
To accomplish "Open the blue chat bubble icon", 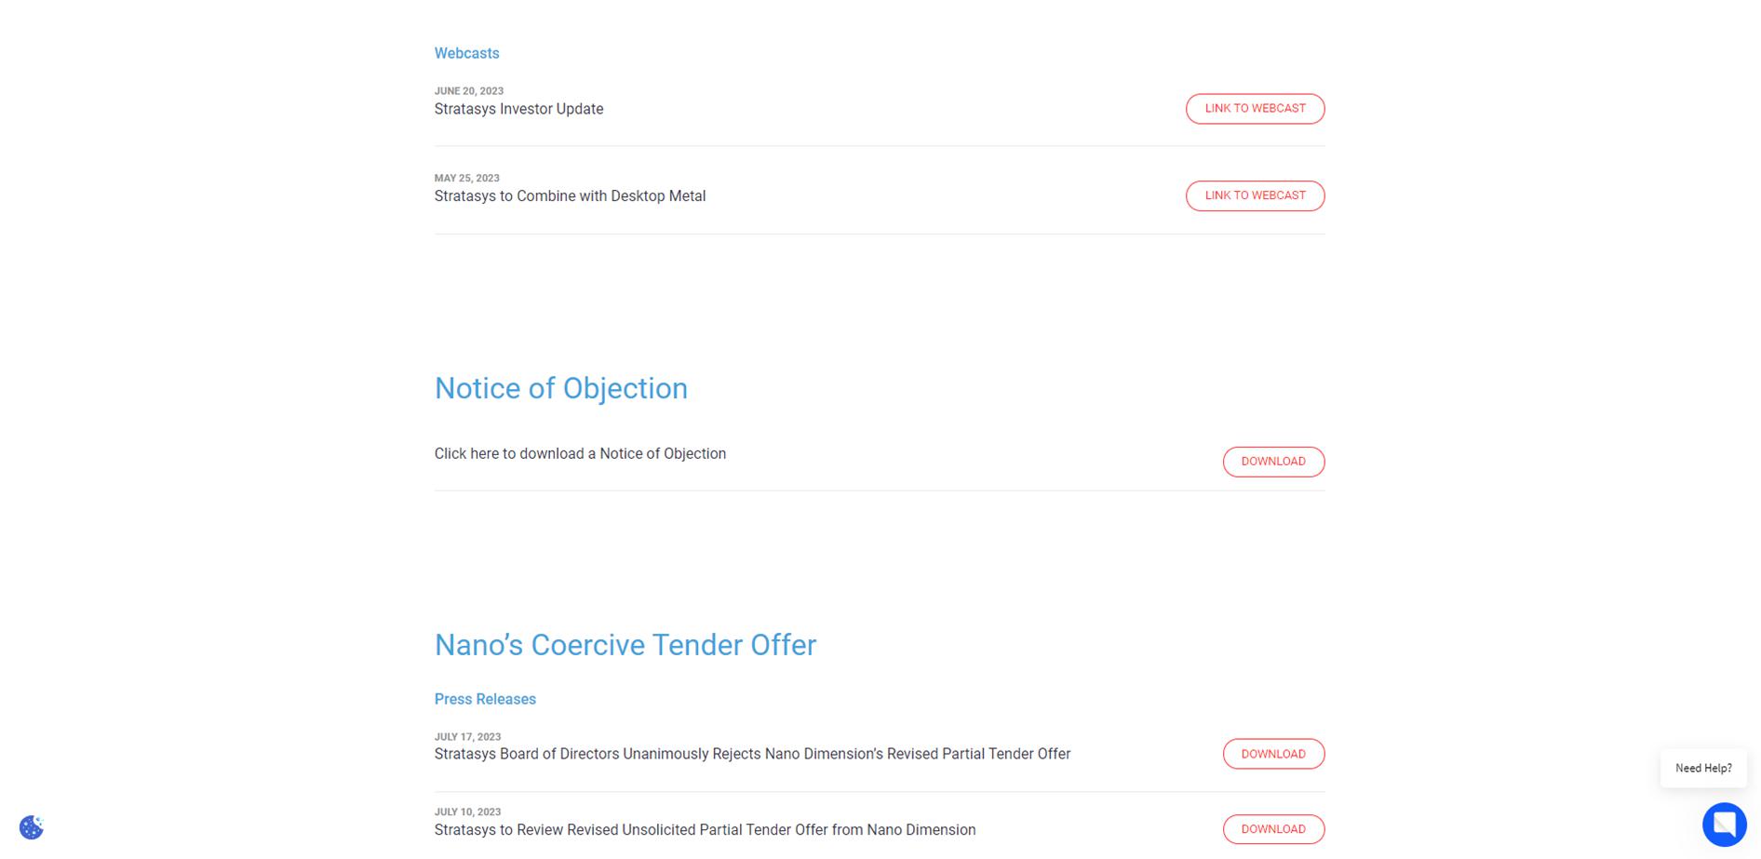I will tap(1724, 824).
